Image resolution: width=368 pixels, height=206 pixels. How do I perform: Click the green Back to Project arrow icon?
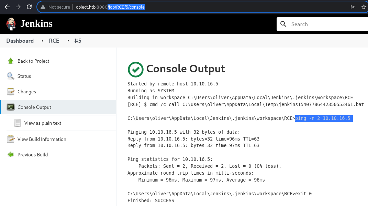[11, 61]
